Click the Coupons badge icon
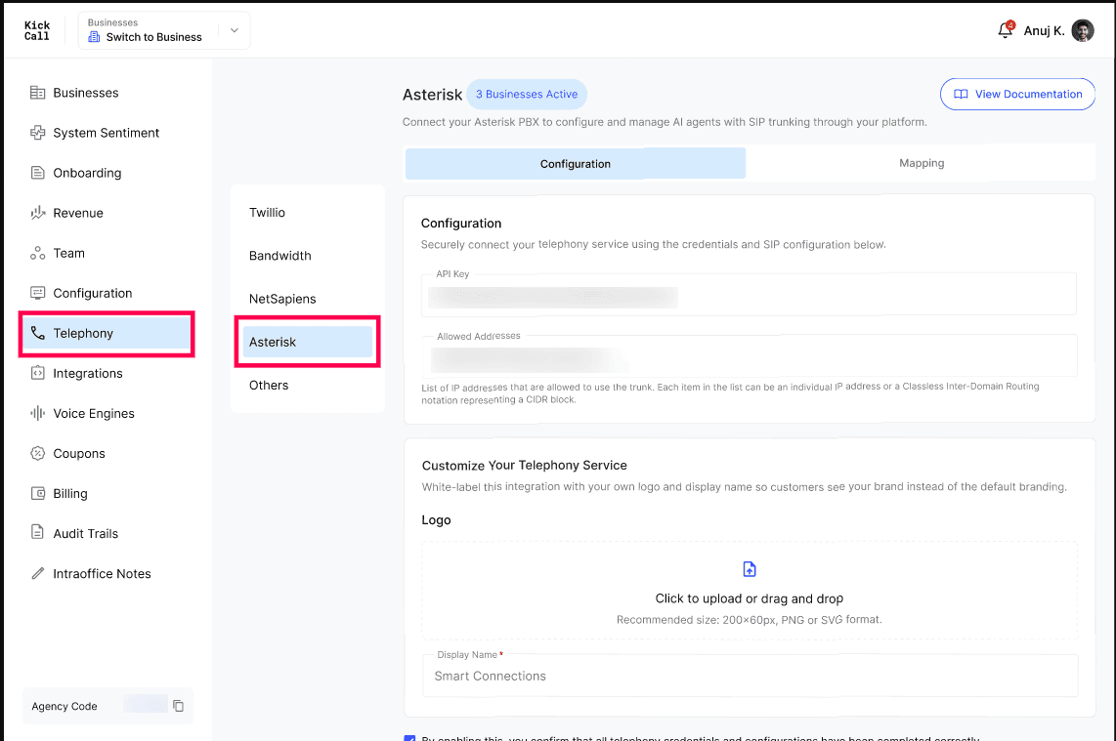Image resolution: width=1116 pixels, height=741 pixels. point(37,453)
